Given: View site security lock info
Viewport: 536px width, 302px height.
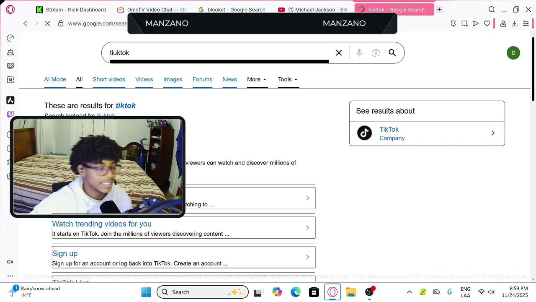Looking at the screenshot, I should 61,23.
